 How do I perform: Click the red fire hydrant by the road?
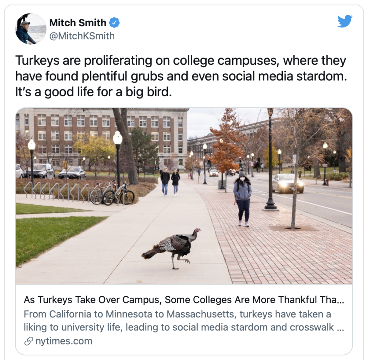pos(327,182)
